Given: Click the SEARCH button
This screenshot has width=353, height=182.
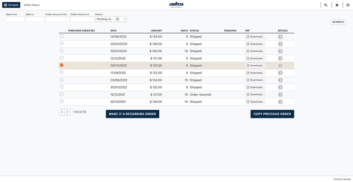Looking at the screenshot, I should (x=338, y=22).
